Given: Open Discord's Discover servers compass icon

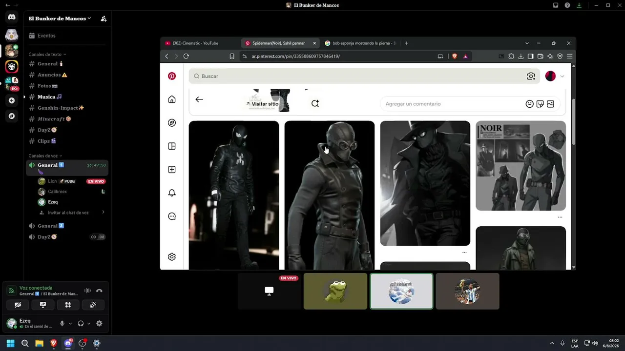Looking at the screenshot, I should click(12, 116).
